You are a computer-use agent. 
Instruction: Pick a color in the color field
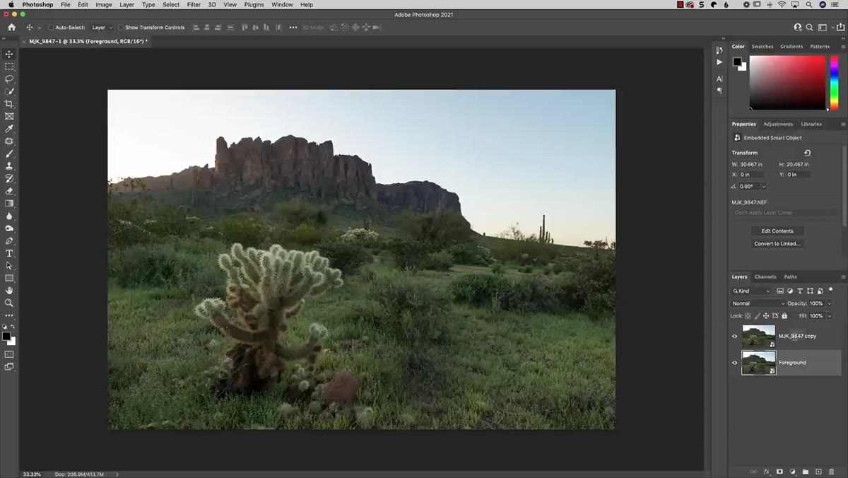point(787,83)
